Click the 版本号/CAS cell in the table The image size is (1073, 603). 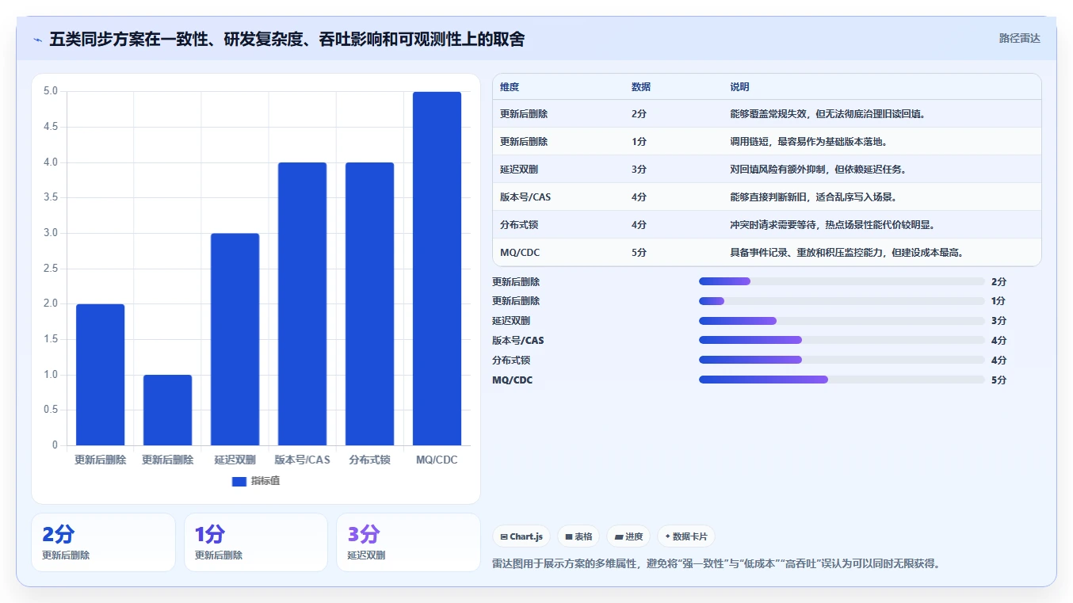[x=525, y=197]
